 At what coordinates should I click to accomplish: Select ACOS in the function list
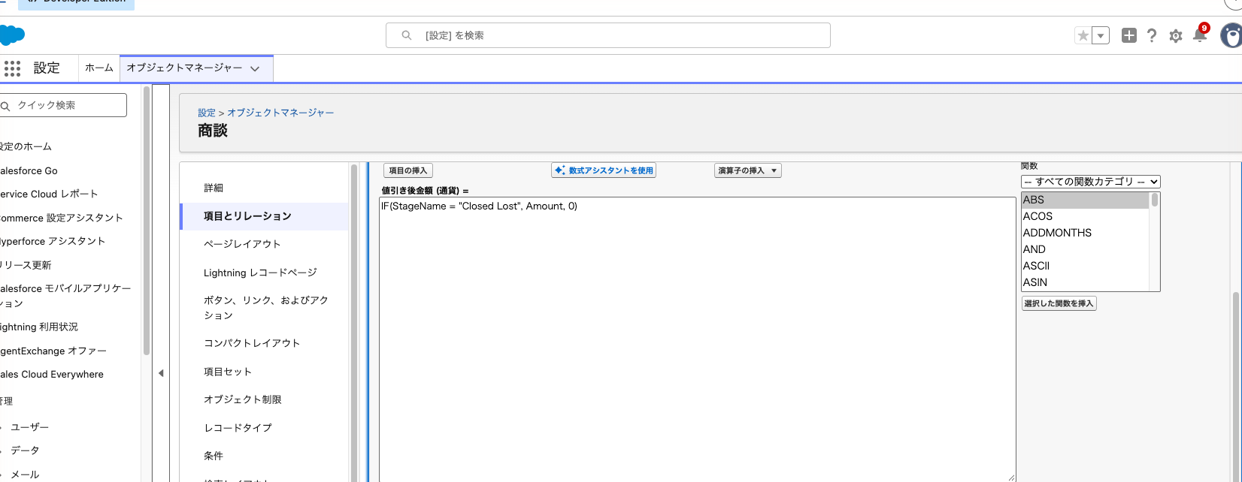[x=1085, y=216]
